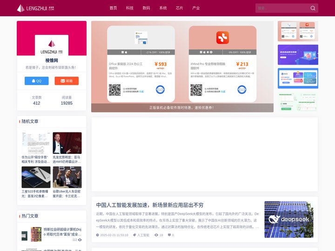
Task: Click the 文章数 412 statistic
Action: tap(37, 100)
